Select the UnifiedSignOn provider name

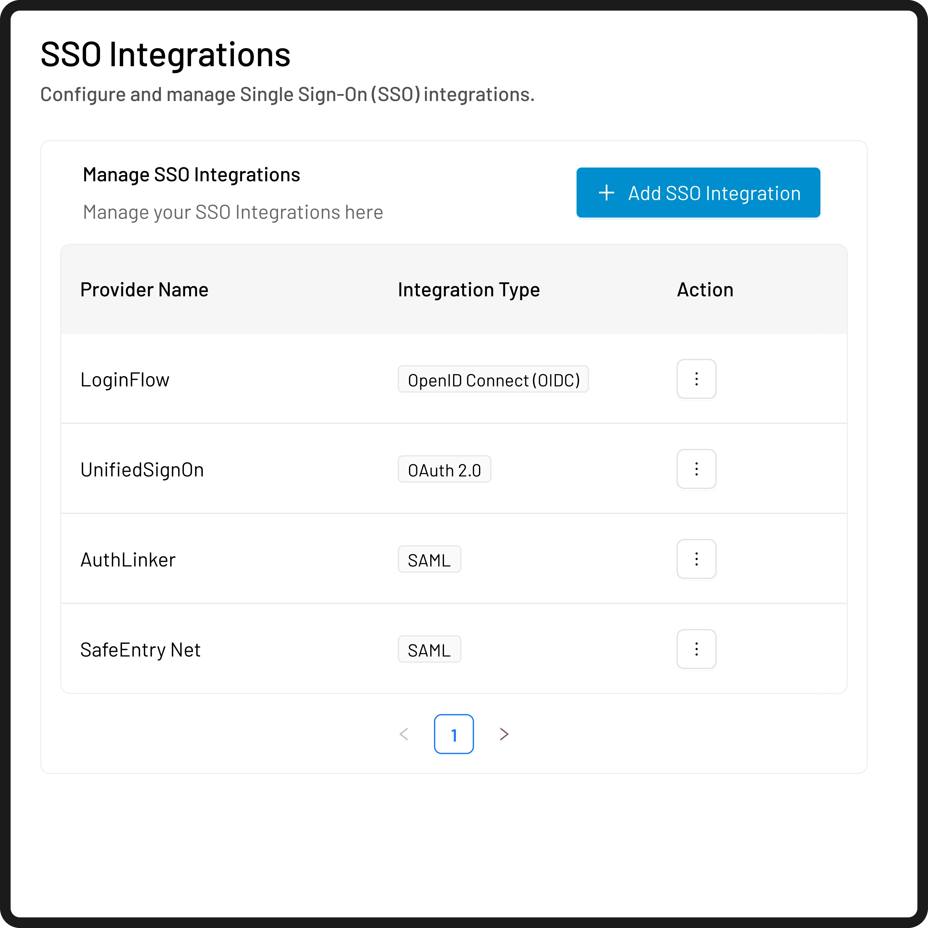tap(142, 470)
